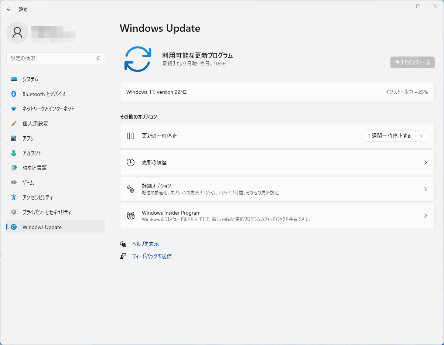
Task: Click the 個人用設定 paintbrush icon
Action: [x=14, y=124]
